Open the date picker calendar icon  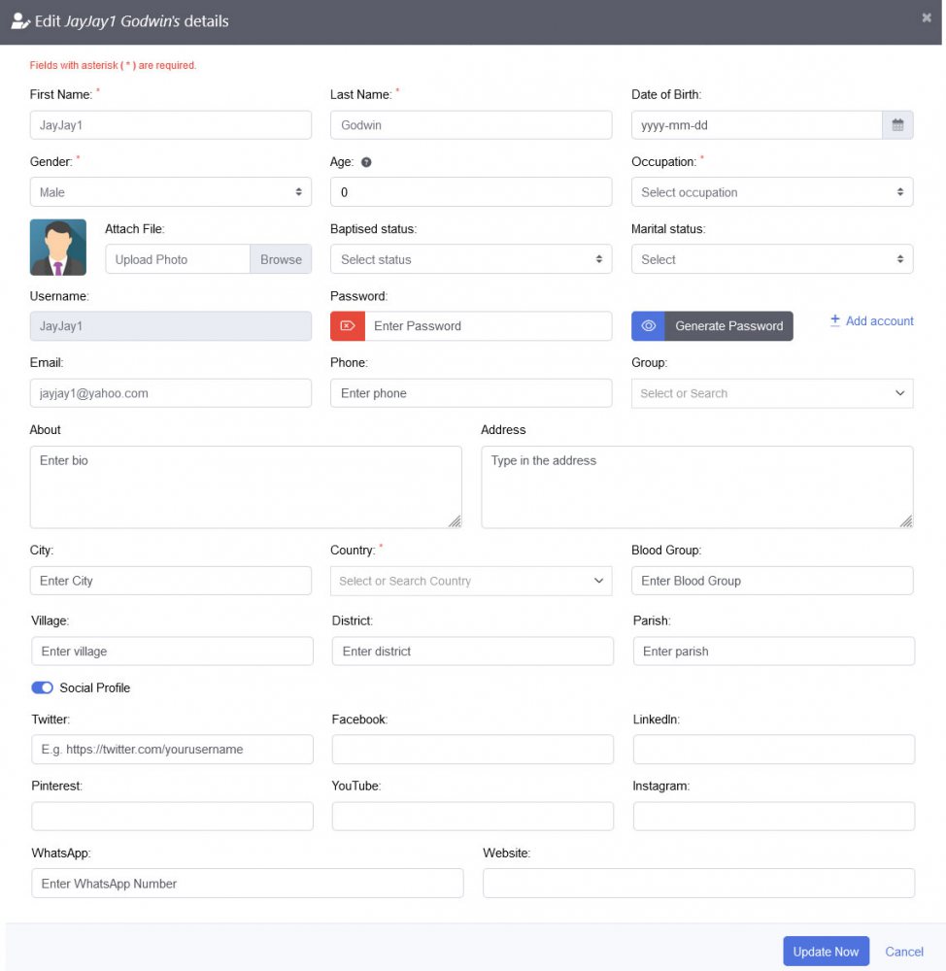[897, 124]
